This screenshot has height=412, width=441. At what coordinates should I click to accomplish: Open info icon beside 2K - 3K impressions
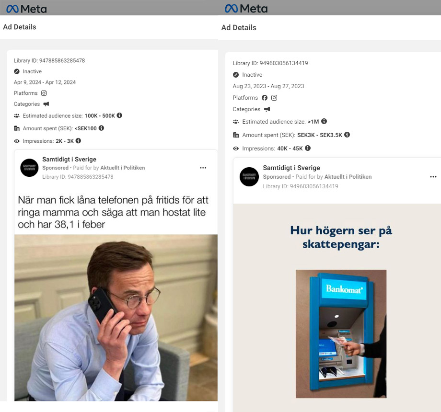coord(79,140)
